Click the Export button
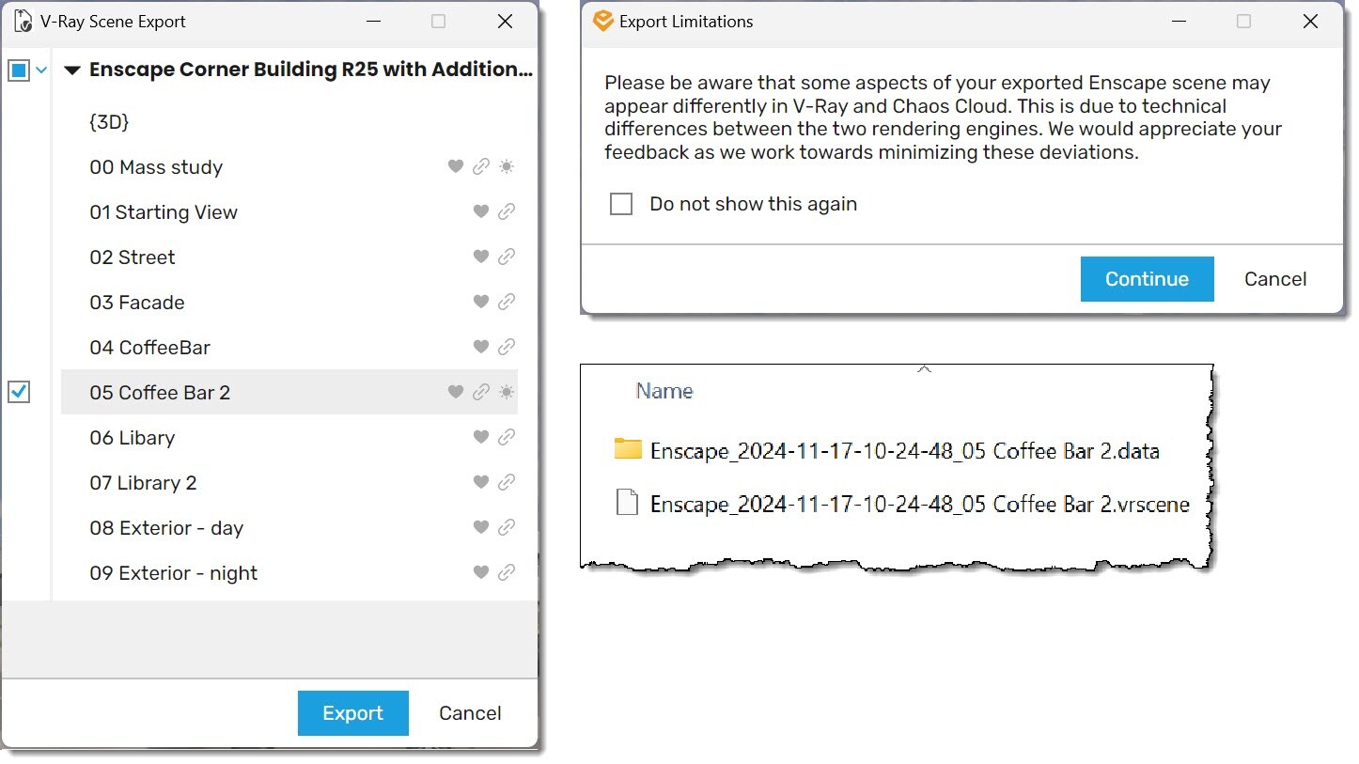 (x=352, y=712)
